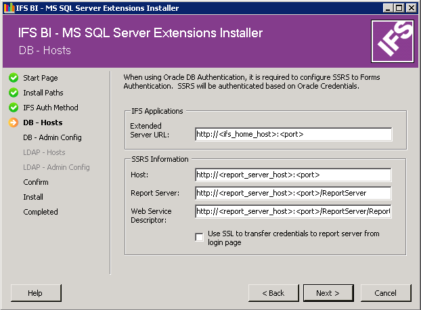
Task: Click the orange arrow icon beside DB - Hosts
Action: point(13,123)
